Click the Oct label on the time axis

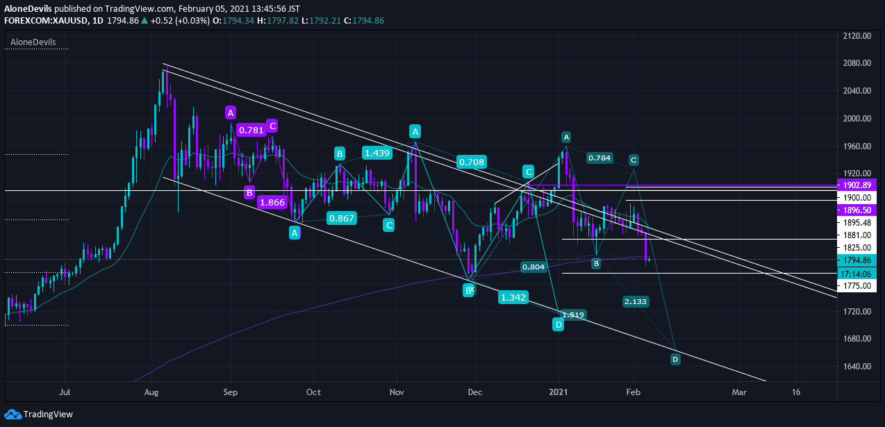pos(313,392)
